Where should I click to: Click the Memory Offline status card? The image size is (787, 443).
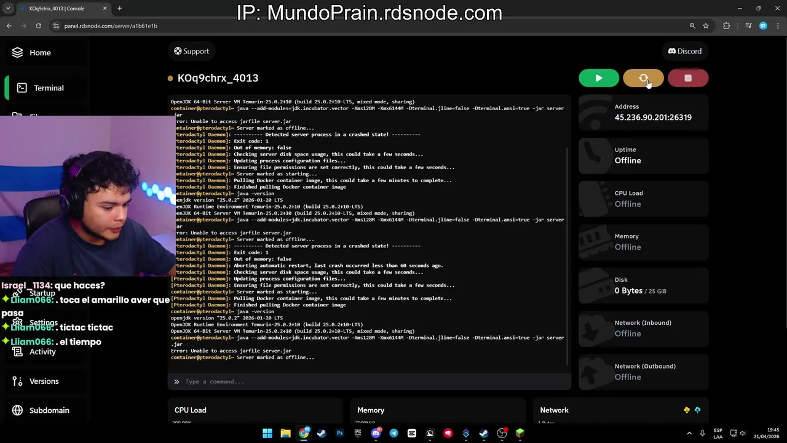coord(644,242)
